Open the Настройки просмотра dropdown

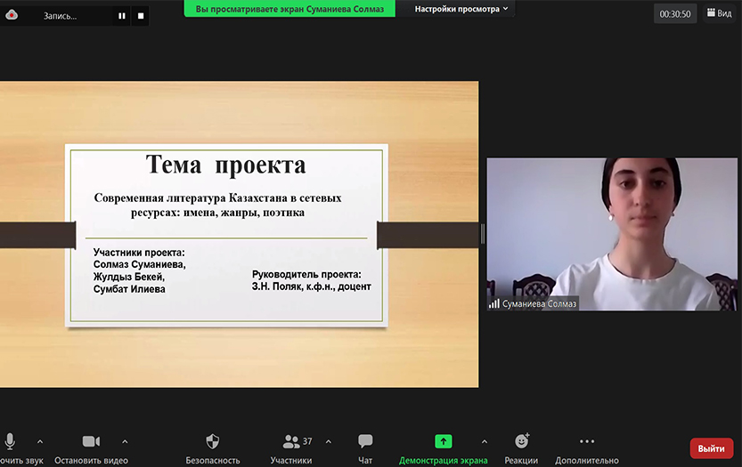coord(461,9)
